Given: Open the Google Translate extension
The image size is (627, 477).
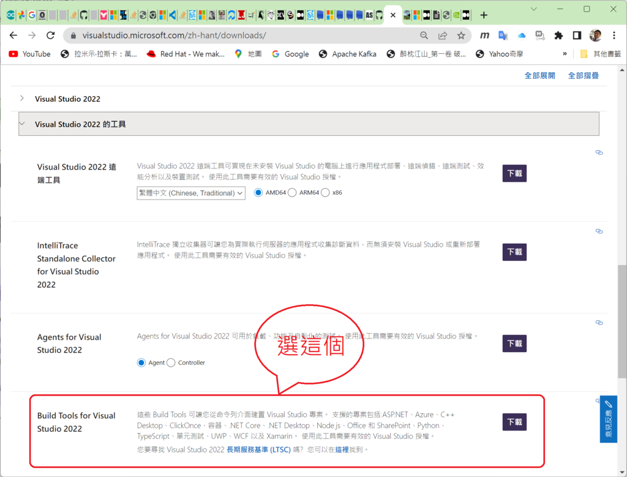Looking at the screenshot, I should coord(503,35).
